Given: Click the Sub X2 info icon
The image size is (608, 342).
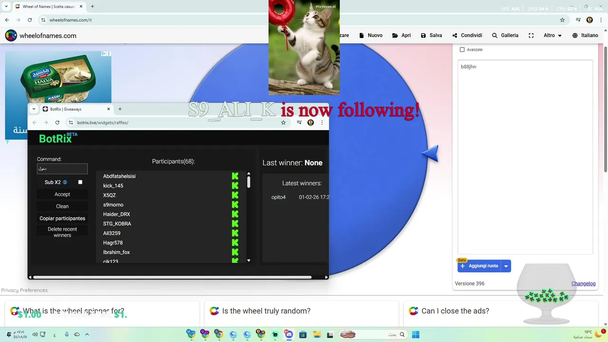Looking at the screenshot, I should tap(65, 182).
